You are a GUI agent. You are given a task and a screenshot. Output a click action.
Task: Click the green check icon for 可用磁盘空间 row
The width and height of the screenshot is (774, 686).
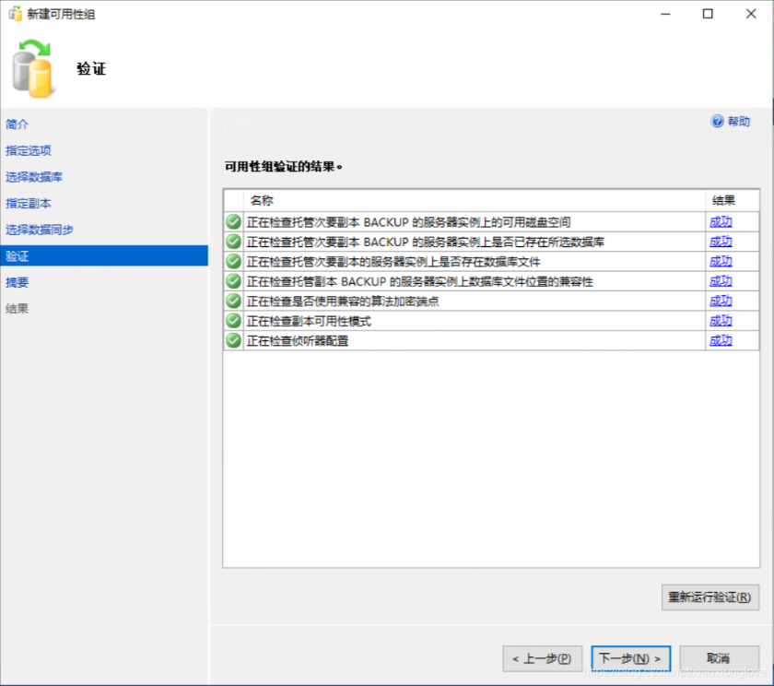point(233,222)
